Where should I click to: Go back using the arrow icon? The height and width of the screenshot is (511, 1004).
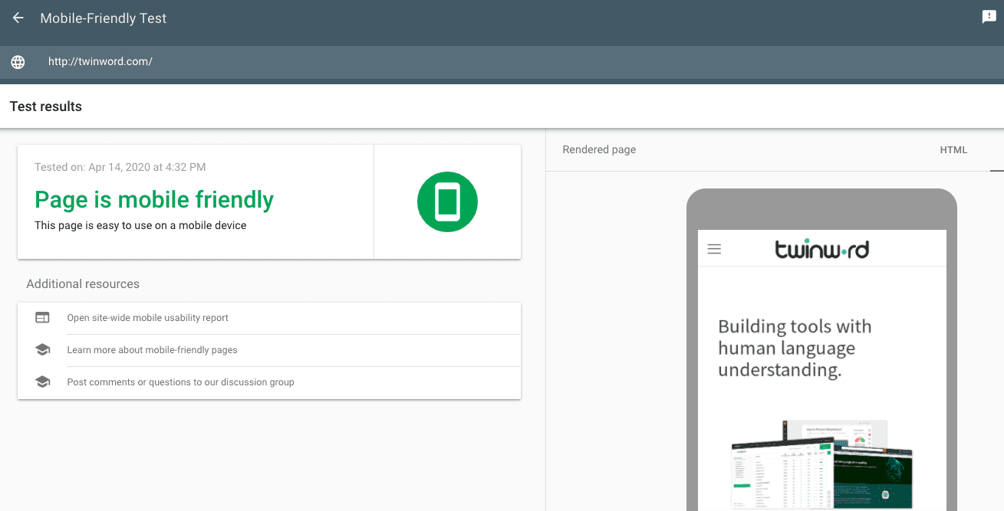18,18
